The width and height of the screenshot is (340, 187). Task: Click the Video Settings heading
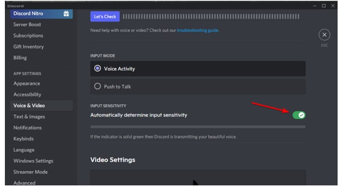[113, 160]
